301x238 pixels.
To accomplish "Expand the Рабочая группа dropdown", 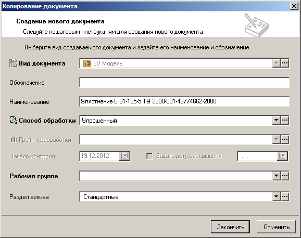I will pos(276,176).
